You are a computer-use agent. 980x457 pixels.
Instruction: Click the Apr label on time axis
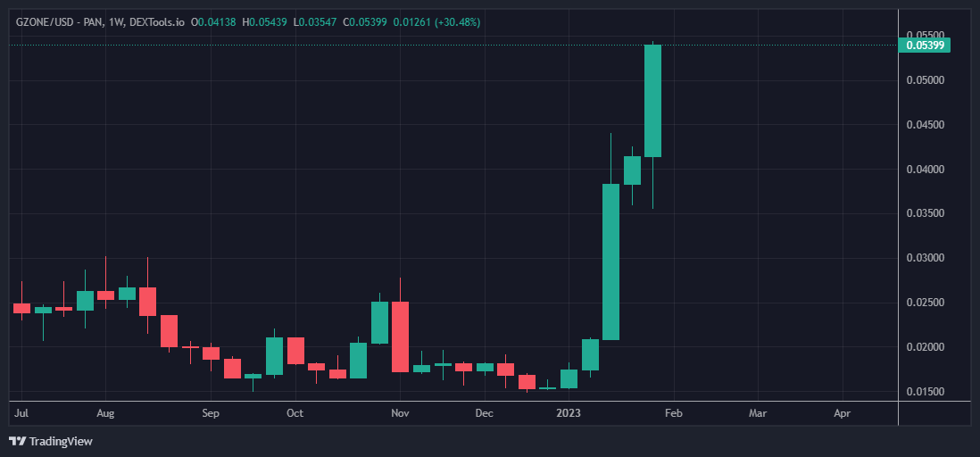[x=843, y=413]
